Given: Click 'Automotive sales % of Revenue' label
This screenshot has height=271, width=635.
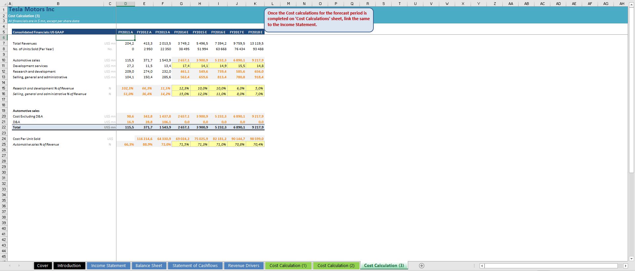Looking at the screenshot, I should [36, 145].
